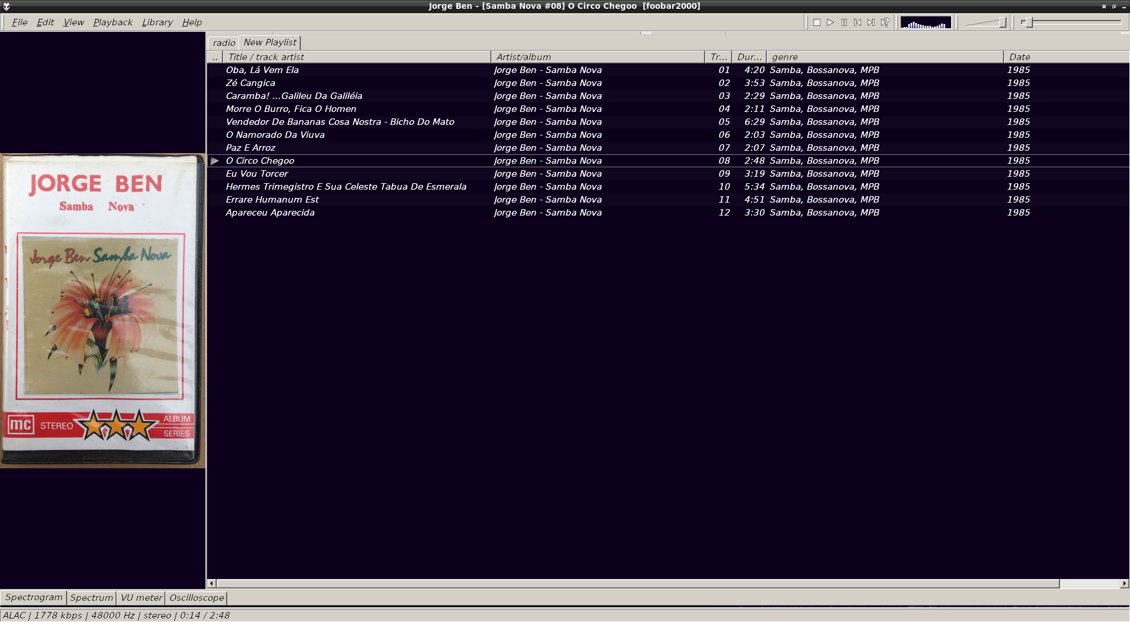Click the spectrum visualization in toolbar
Image resolution: width=1130 pixels, height=622 pixels.
tap(926, 23)
